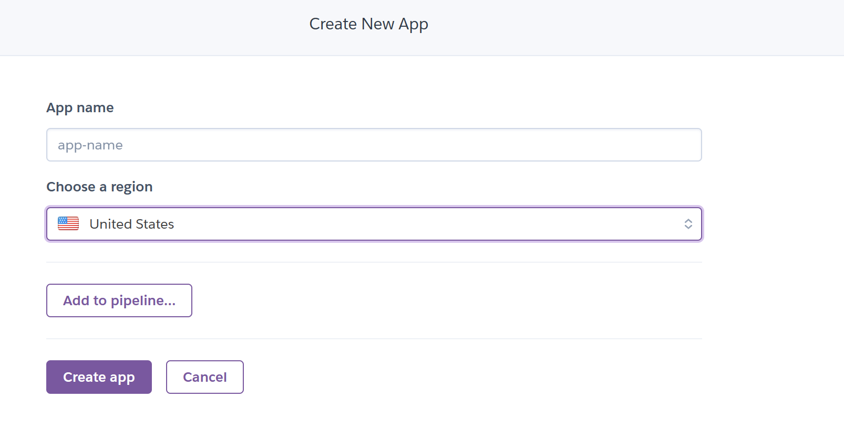The width and height of the screenshot is (844, 430).
Task: Click the app-name placeholder text
Action: 90,145
